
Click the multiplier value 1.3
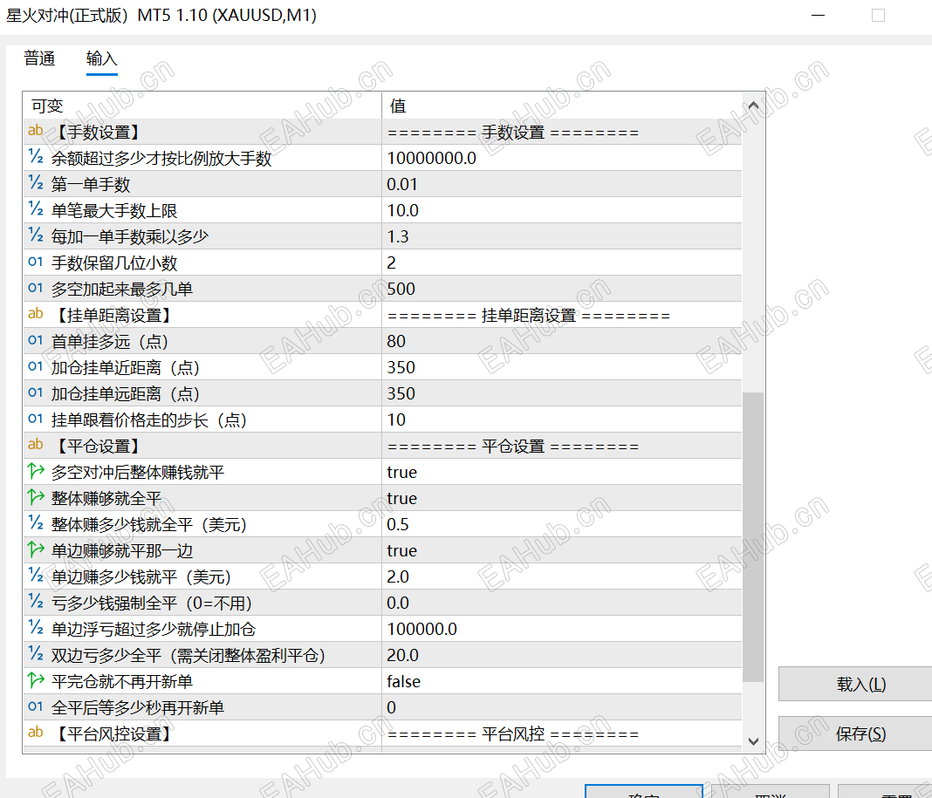click(398, 236)
